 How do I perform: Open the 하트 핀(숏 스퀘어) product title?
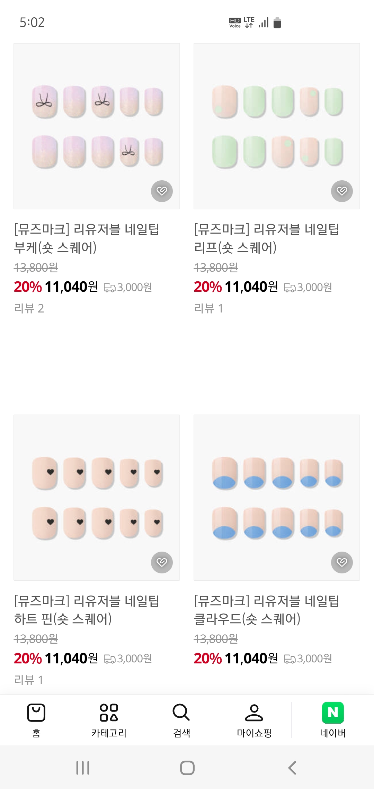[87, 610]
